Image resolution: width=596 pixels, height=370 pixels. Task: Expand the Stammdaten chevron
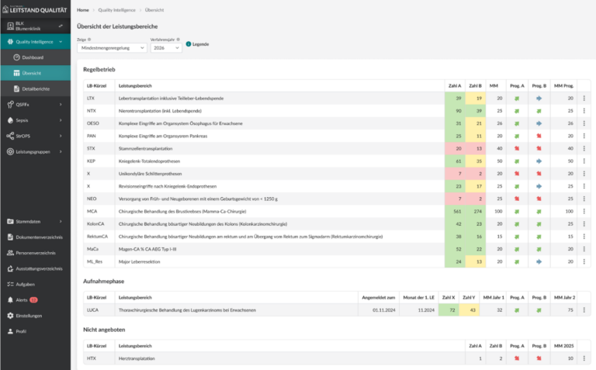(x=61, y=222)
